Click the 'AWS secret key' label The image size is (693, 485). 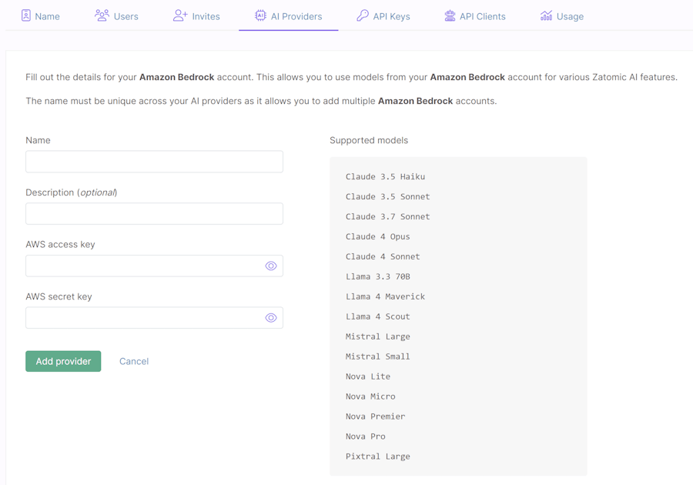coord(59,297)
